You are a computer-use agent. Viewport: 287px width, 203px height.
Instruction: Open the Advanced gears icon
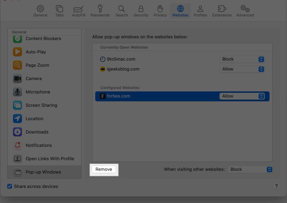pos(245,9)
